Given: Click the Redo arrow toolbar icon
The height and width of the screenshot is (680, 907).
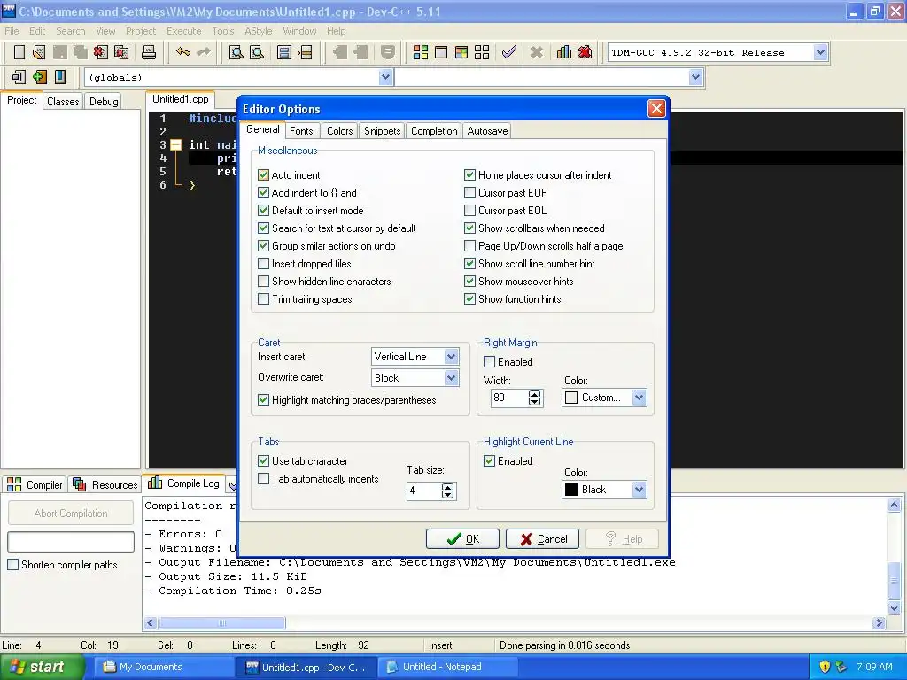Looking at the screenshot, I should pyautogui.click(x=204, y=52).
